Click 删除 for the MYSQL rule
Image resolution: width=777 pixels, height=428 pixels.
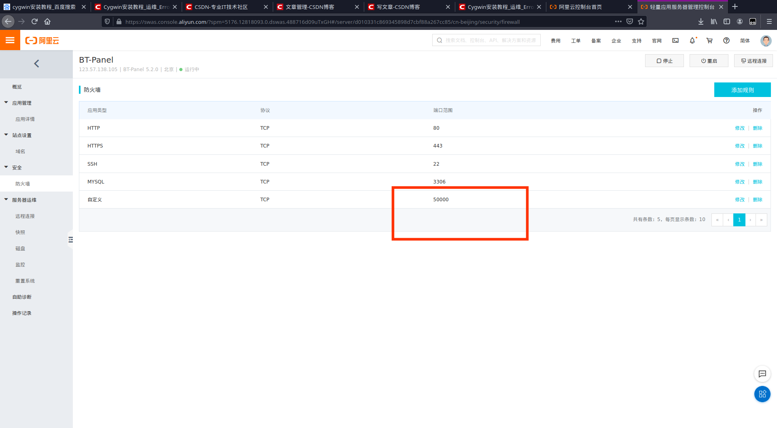[758, 182]
